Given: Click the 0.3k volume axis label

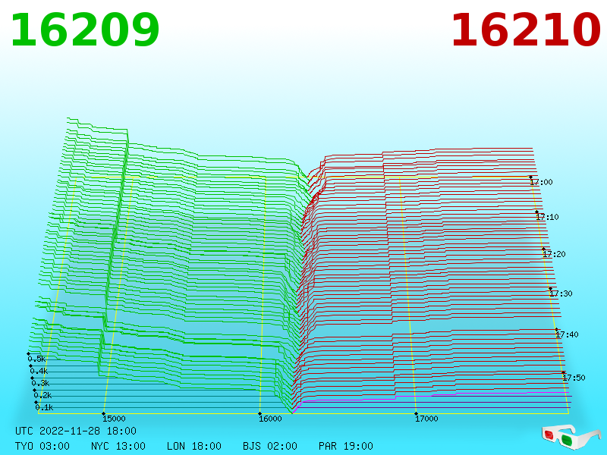Looking at the screenshot, I should point(41,384).
